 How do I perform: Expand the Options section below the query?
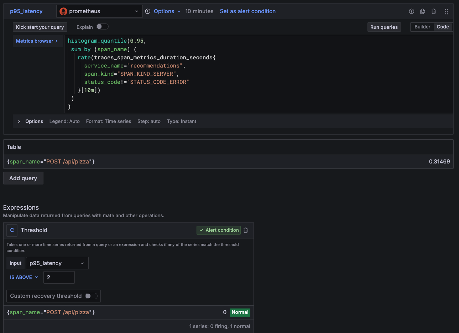pos(30,121)
